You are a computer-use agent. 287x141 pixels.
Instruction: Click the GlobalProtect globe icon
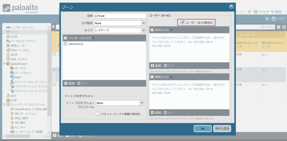pyautogui.click(x=8, y=64)
